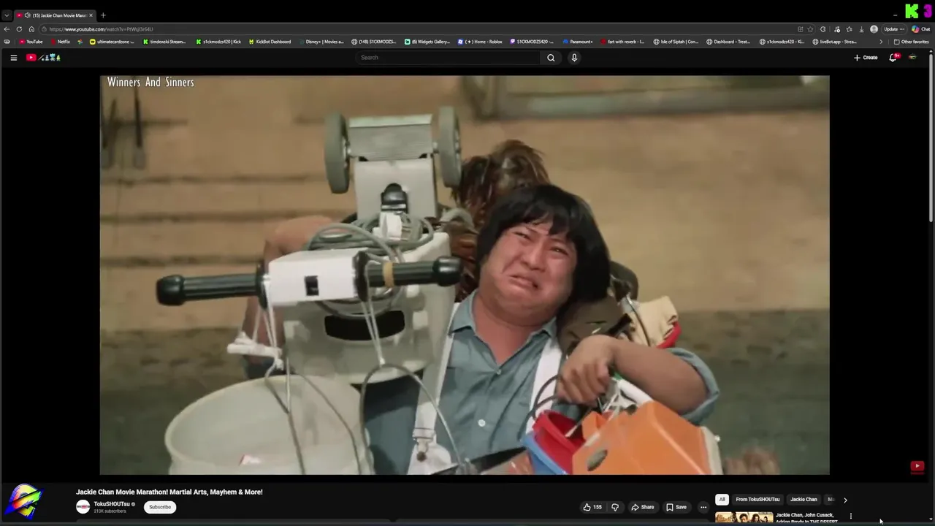Viewport: 935px width, 526px height.
Task: Select the From TokuSHOUTsu chip
Action: [757, 500]
